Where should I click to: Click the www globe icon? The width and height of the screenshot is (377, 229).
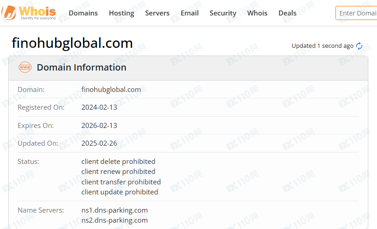tap(25, 67)
